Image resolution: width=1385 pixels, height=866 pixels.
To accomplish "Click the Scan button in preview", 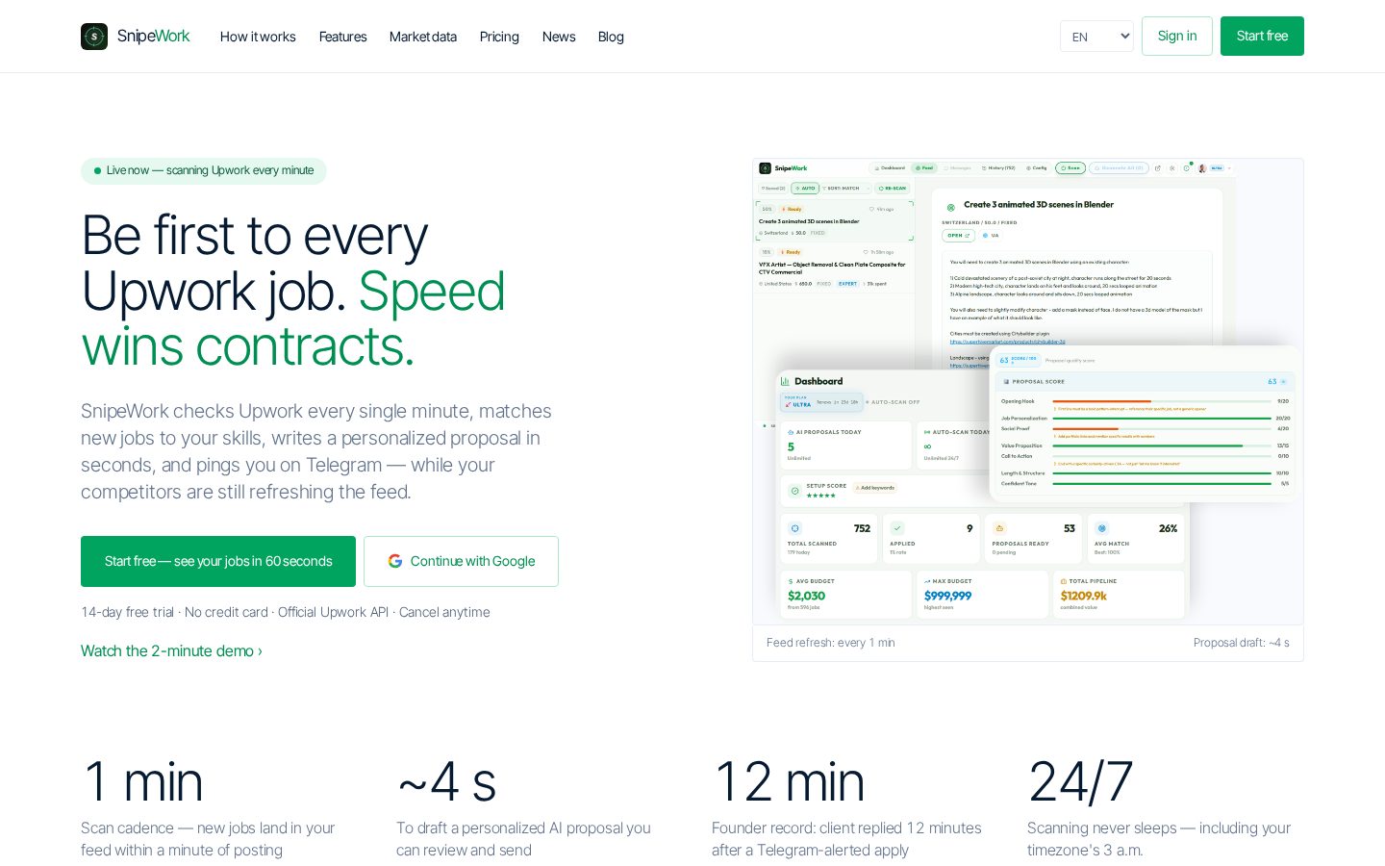I will 1070,168.
